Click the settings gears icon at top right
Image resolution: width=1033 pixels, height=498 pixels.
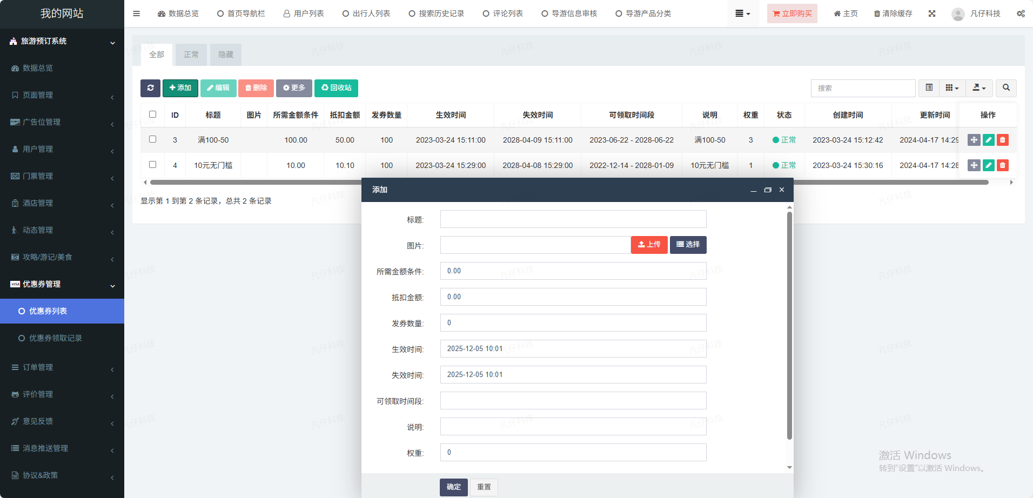coord(1021,14)
